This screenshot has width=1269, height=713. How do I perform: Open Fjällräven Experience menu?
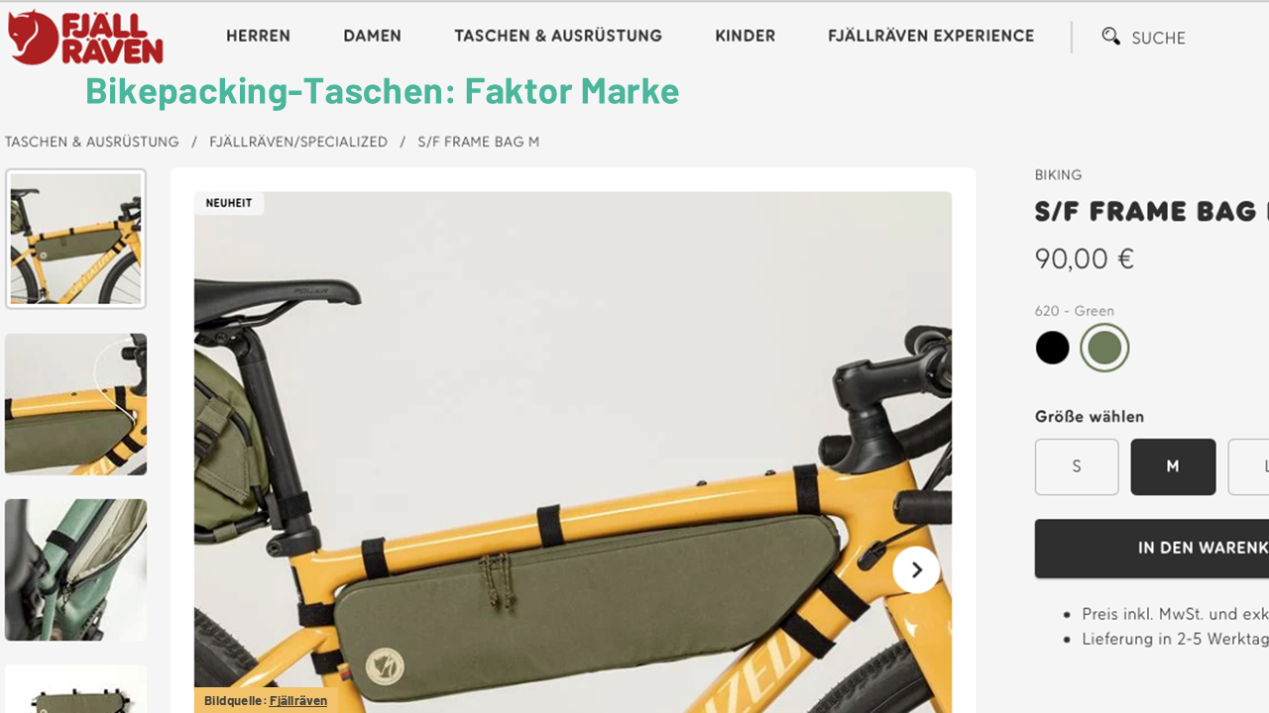click(x=931, y=36)
